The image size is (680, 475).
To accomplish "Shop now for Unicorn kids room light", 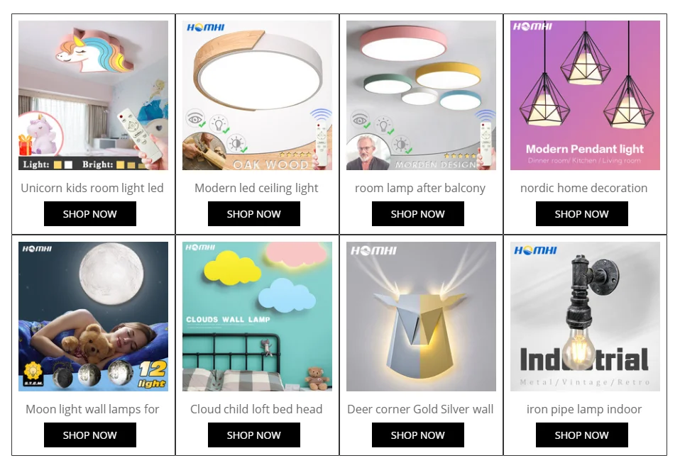I will (x=89, y=214).
